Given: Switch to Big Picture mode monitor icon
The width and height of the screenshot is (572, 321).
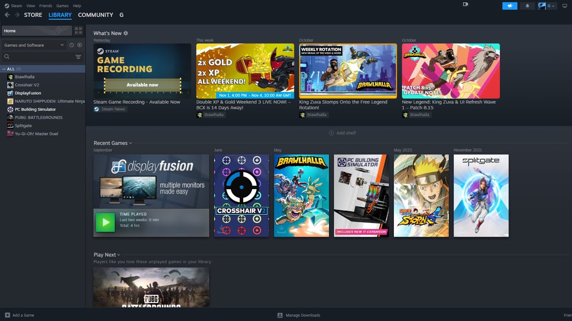Looking at the screenshot, I should tap(564, 6).
